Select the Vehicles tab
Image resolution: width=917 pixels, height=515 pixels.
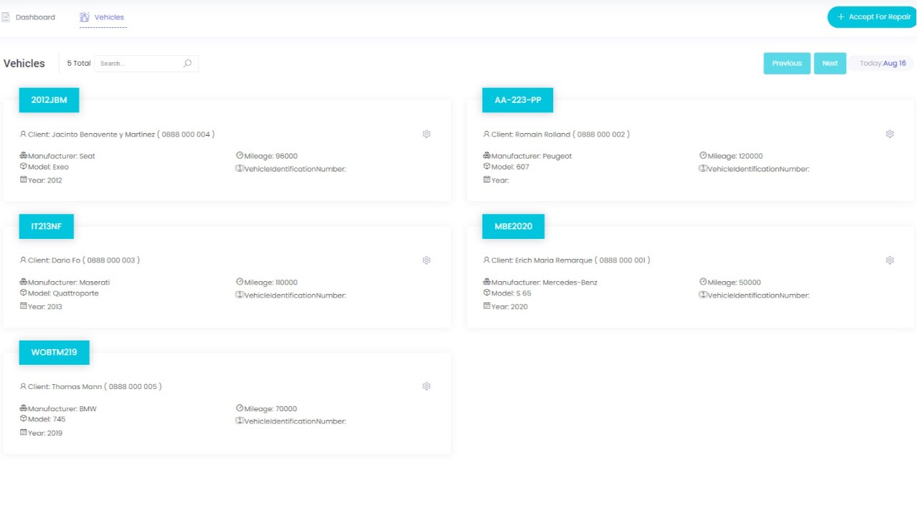tap(102, 17)
